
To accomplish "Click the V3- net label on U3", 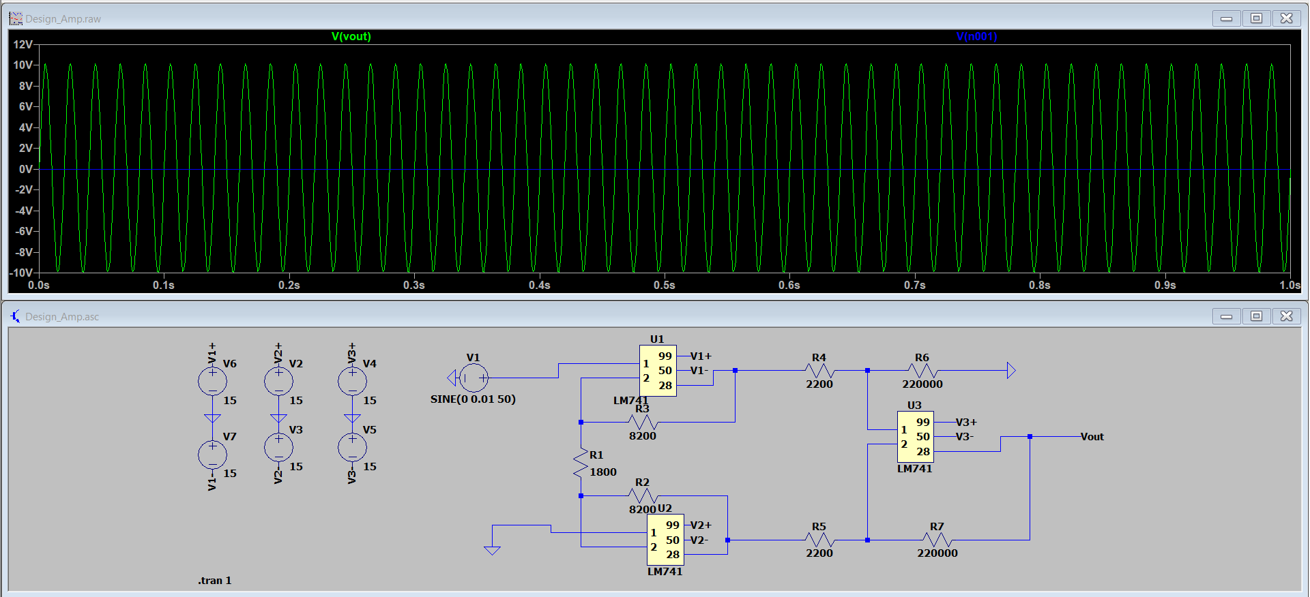I will pos(965,437).
